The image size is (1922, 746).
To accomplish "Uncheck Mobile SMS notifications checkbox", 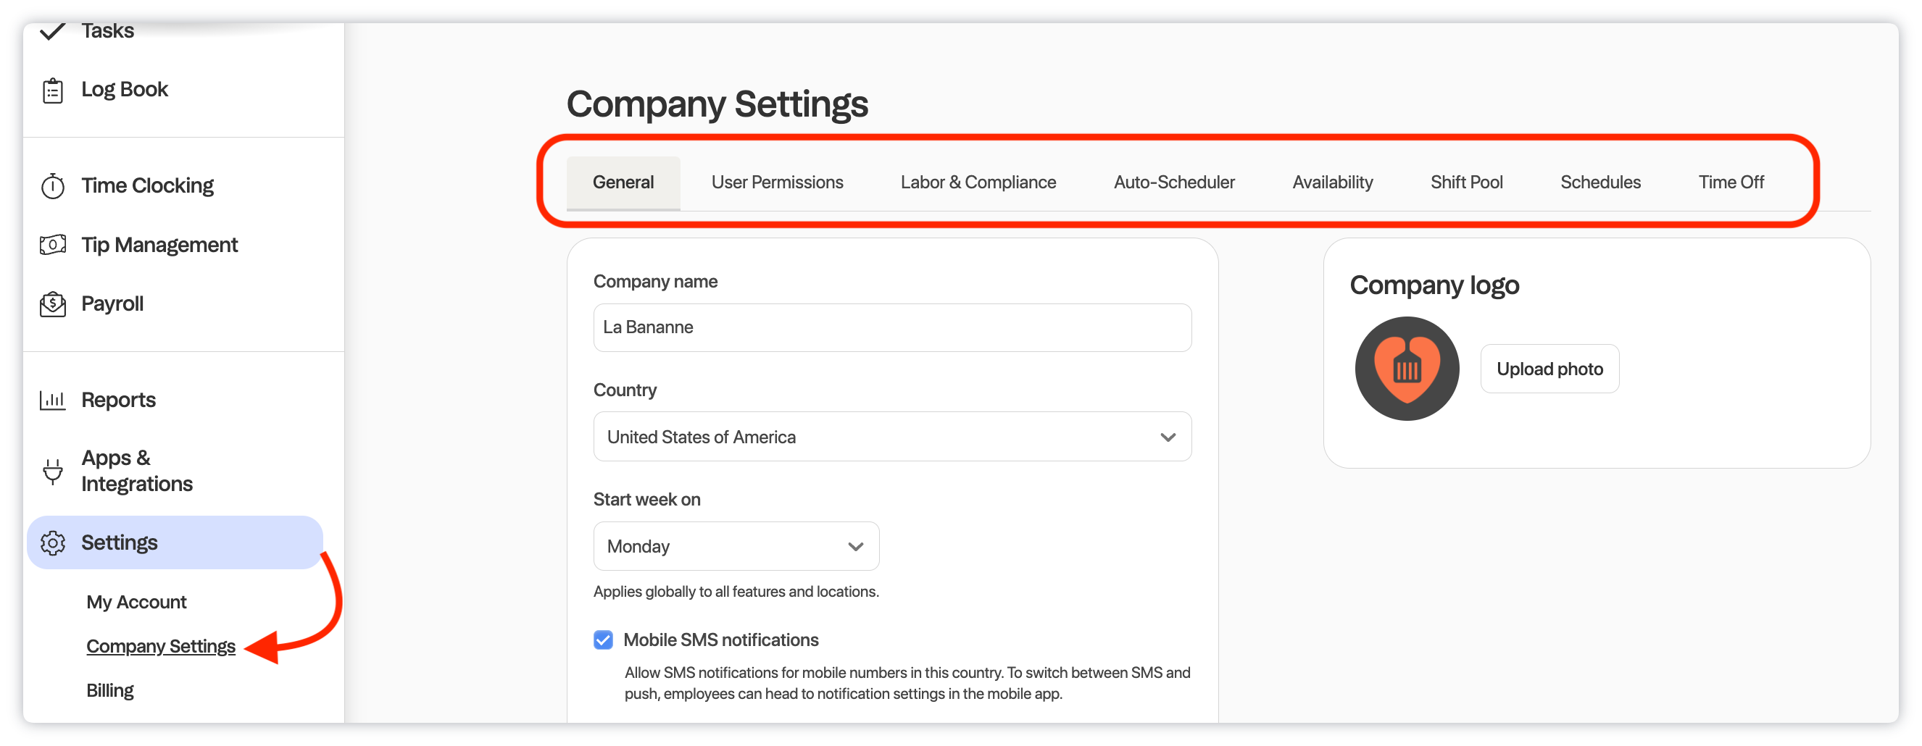I will (603, 640).
